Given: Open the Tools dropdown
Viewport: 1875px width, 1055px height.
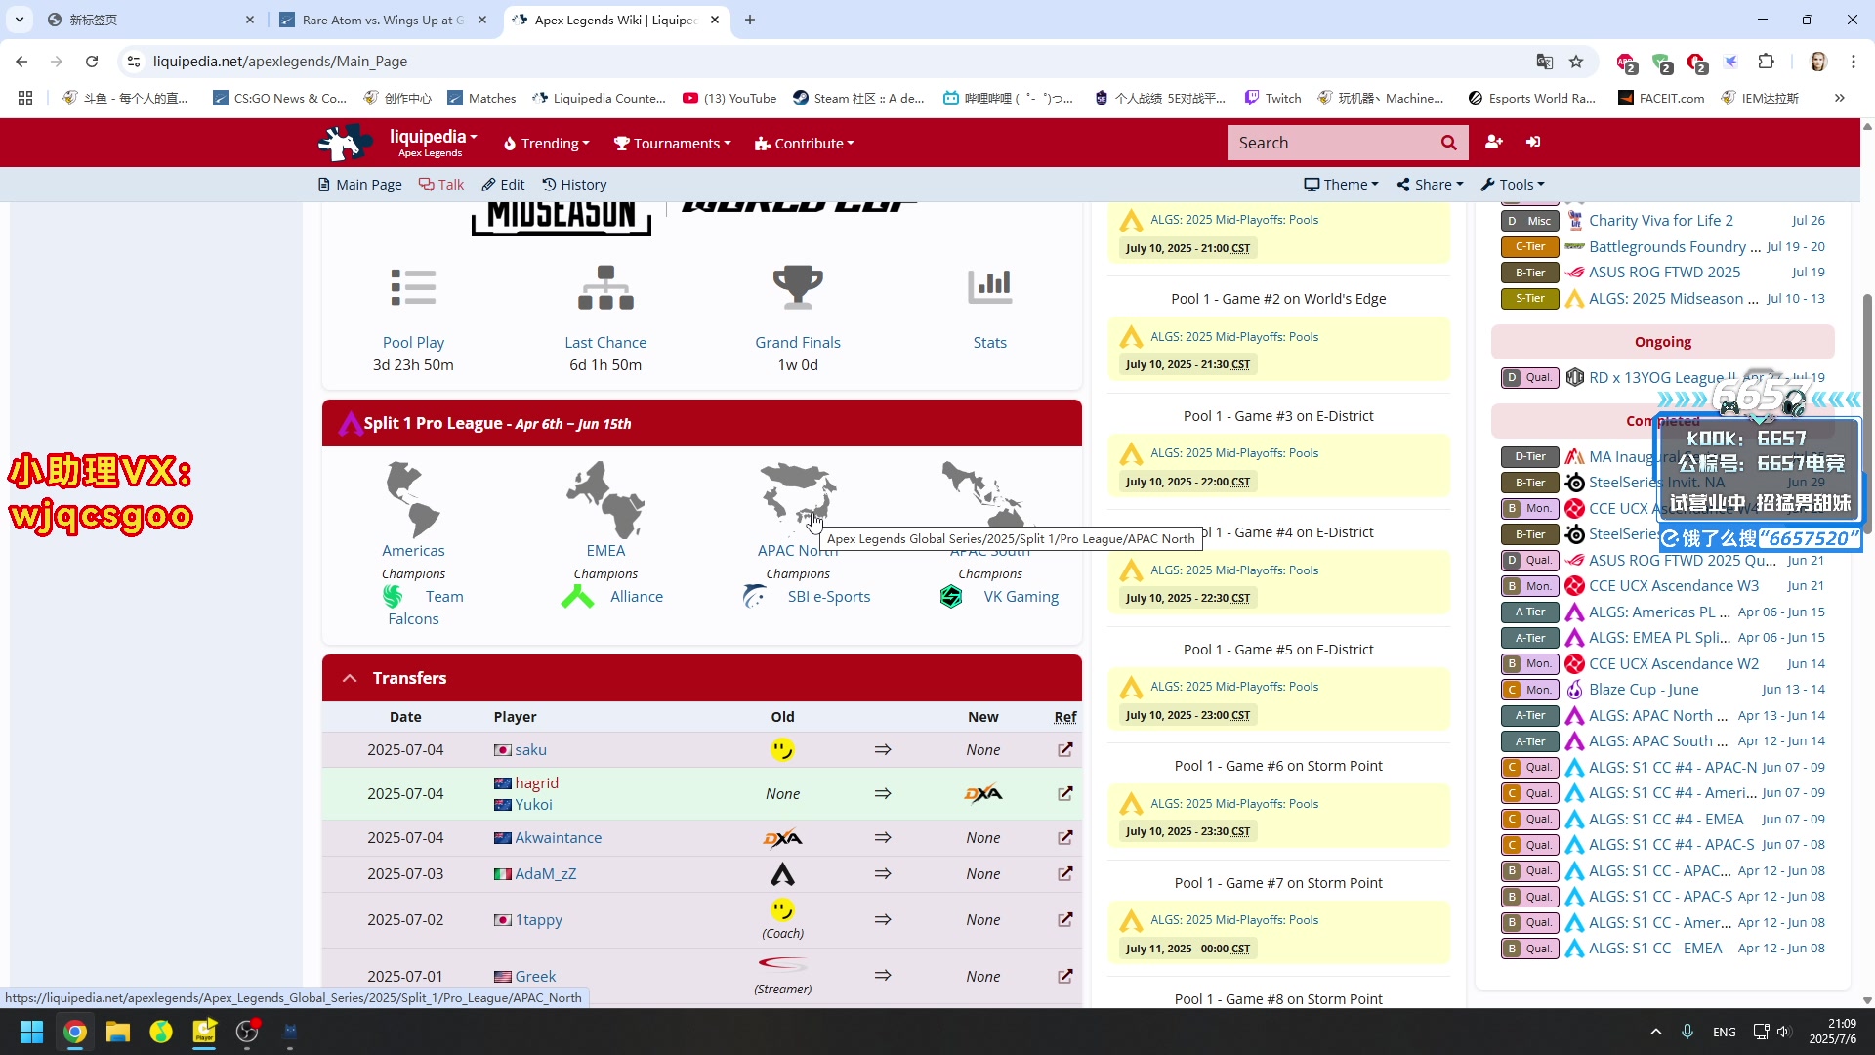Looking at the screenshot, I should pos(1513,185).
